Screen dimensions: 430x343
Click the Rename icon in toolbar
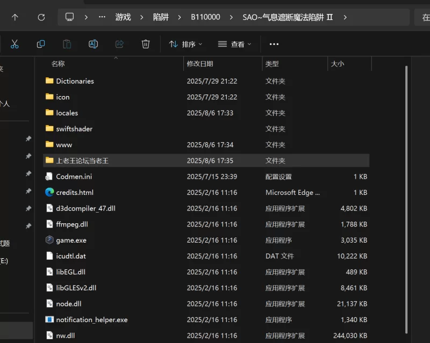pyautogui.click(x=93, y=44)
